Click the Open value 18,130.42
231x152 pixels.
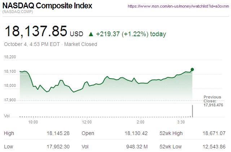[x=136, y=133]
